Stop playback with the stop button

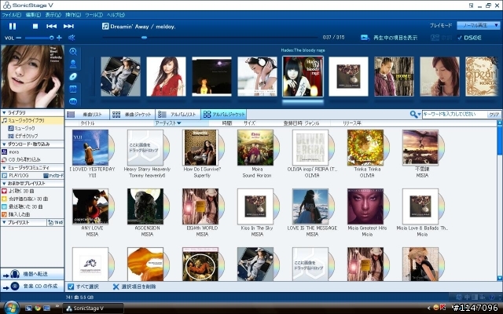coord(35,26)
